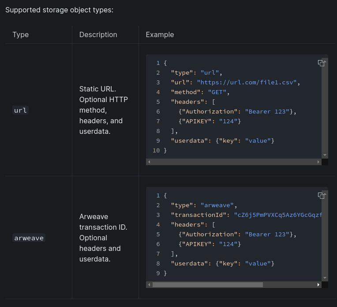Click the "Type" column header

tap(20, 34)
